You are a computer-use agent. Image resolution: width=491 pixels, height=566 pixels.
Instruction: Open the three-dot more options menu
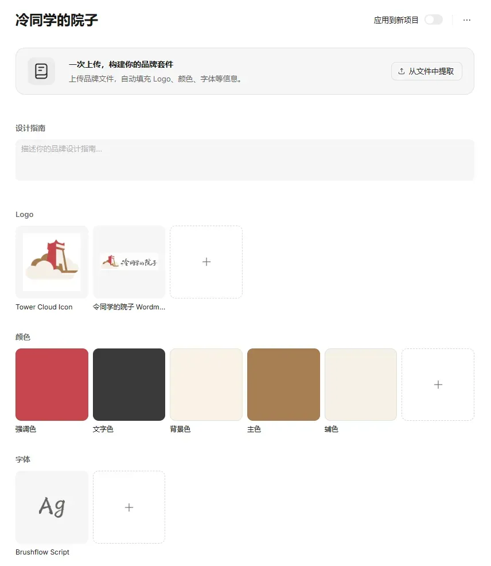466,20
